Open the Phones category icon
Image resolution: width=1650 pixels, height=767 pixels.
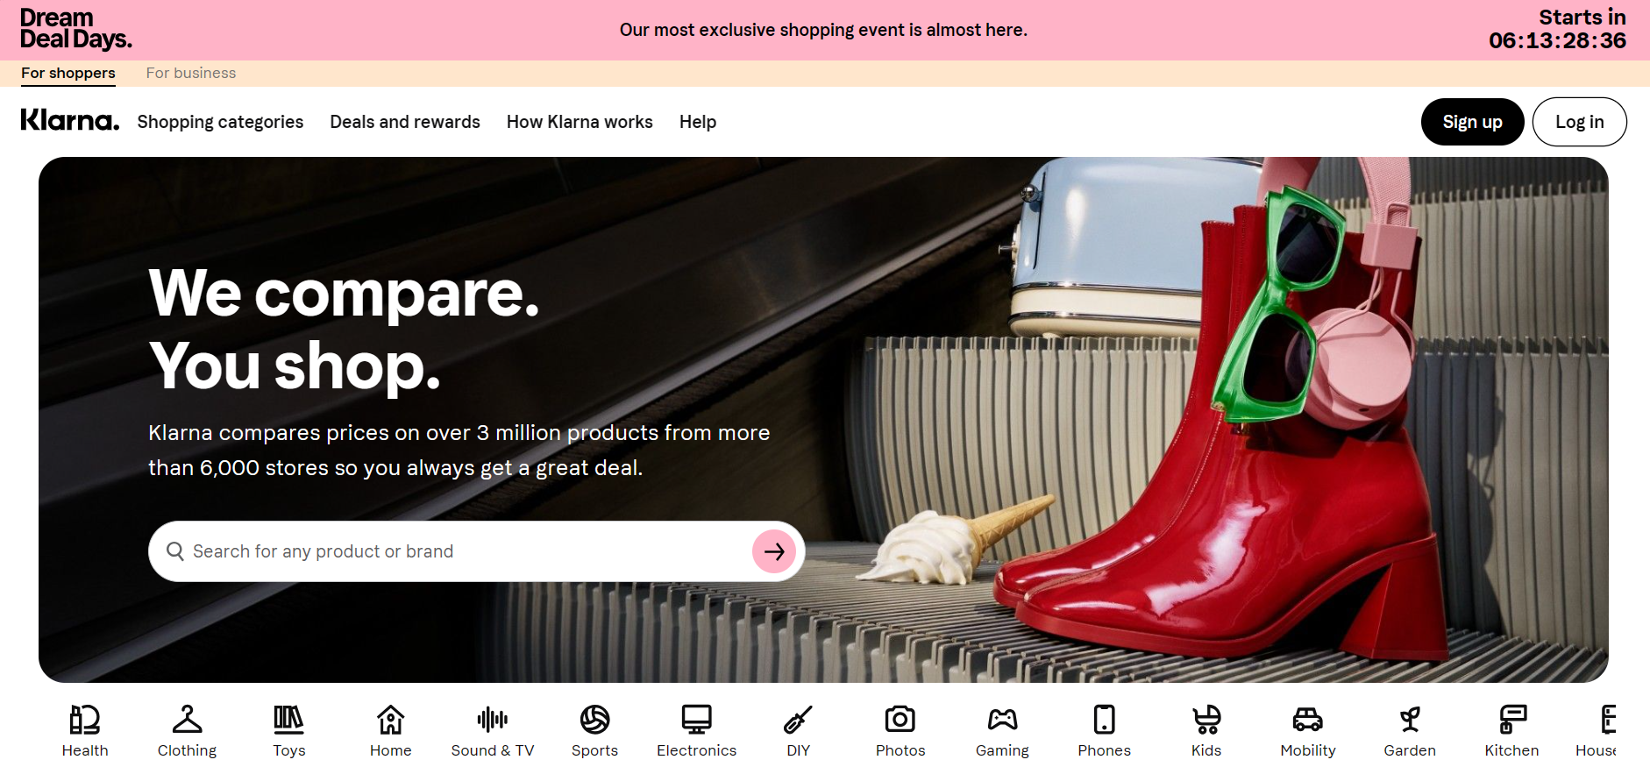(1104, 720)
